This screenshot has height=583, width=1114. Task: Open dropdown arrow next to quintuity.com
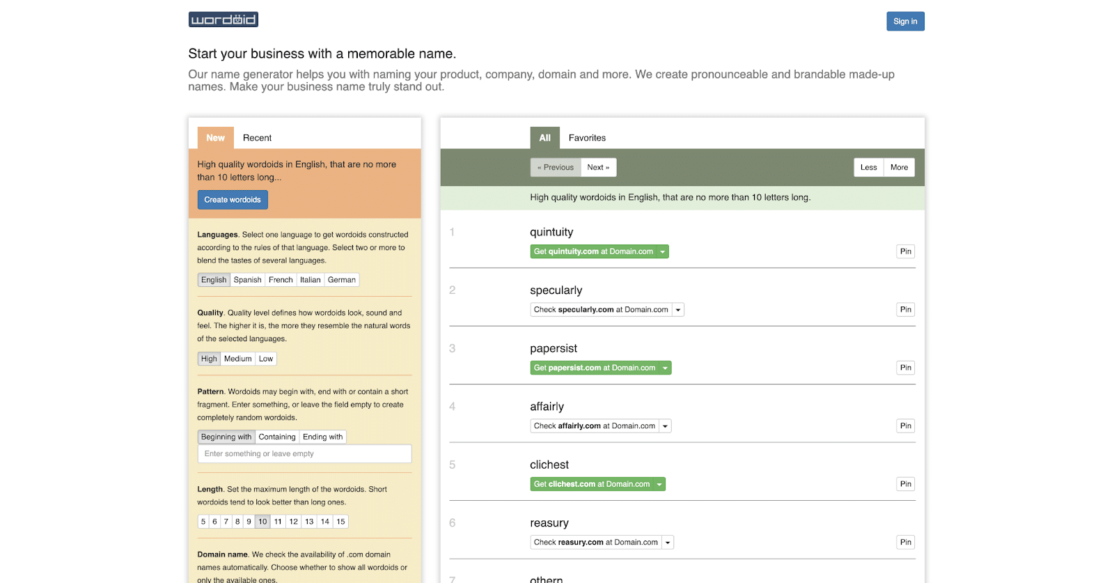(x=663, y=251)
